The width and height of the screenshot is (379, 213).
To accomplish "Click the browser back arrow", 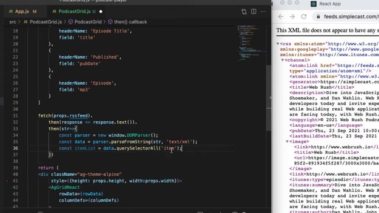I will point(281,17).
